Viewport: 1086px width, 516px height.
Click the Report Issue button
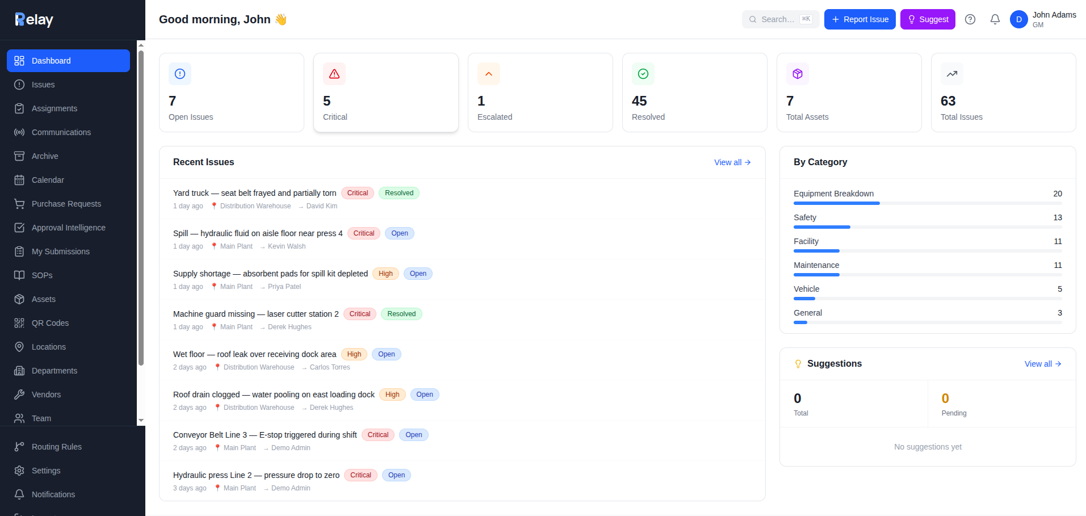(x=860, y=19)
